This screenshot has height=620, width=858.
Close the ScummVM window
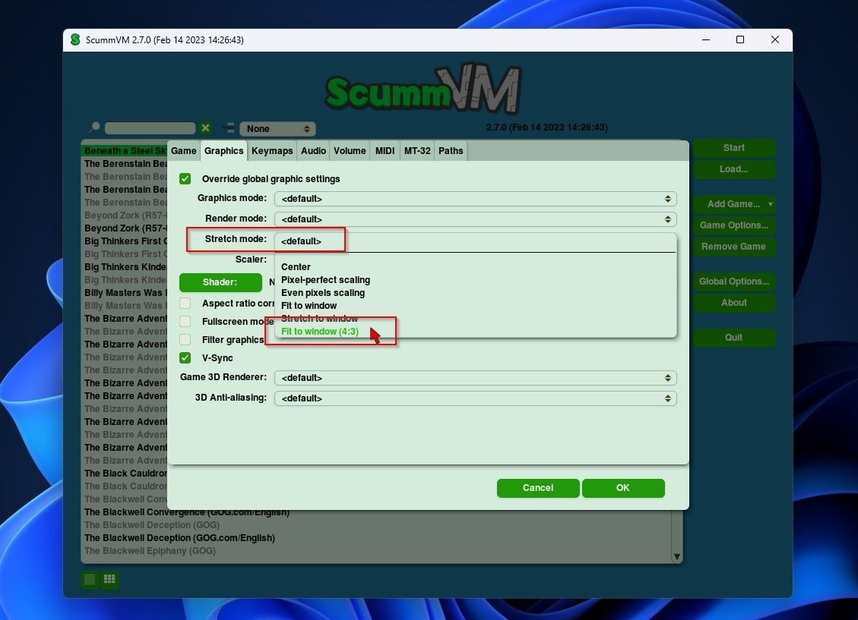pos(775,40)
